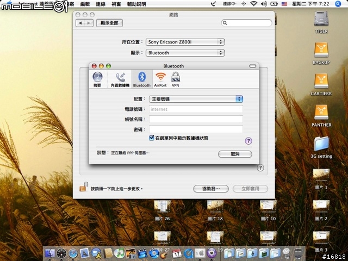Image resolution: width=348 pixels, height=261 pixels.
Task: Click the search field in 網路 window
Action: coord(246,23)
